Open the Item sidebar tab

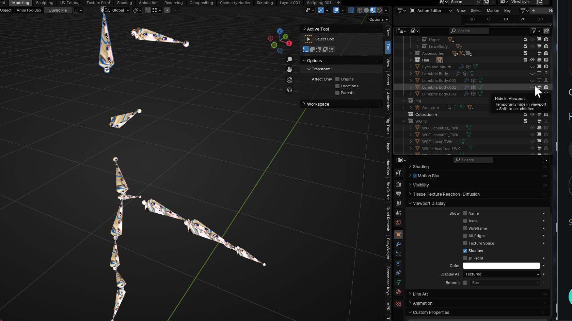click(x=388, y=32)
